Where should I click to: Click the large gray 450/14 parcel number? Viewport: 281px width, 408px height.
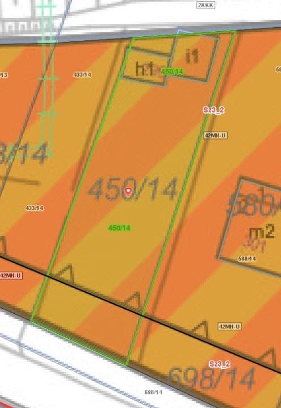coord(133,189)
